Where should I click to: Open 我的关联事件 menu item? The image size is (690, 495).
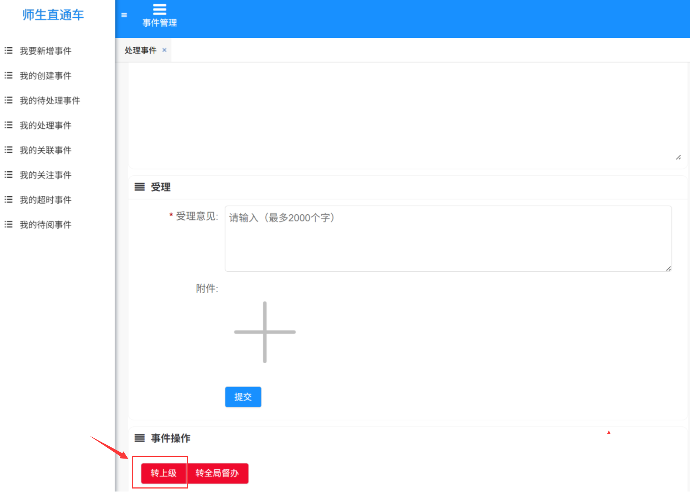pyautogui.click(x=45, y=150)
